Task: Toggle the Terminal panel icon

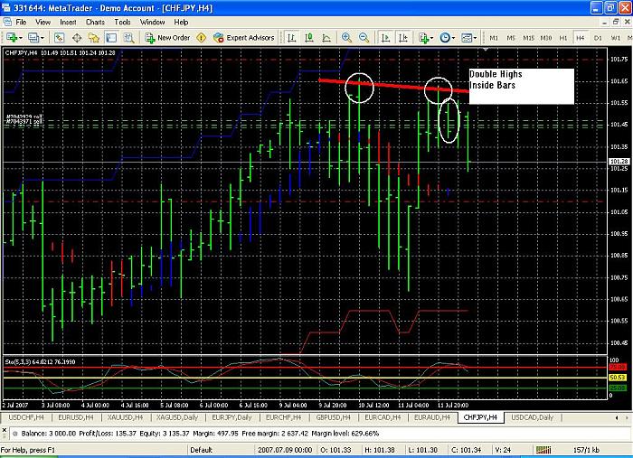Action: [111, 38]
